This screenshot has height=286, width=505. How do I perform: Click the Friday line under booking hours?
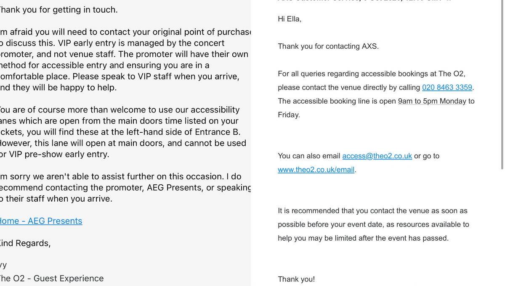[289, 115]
